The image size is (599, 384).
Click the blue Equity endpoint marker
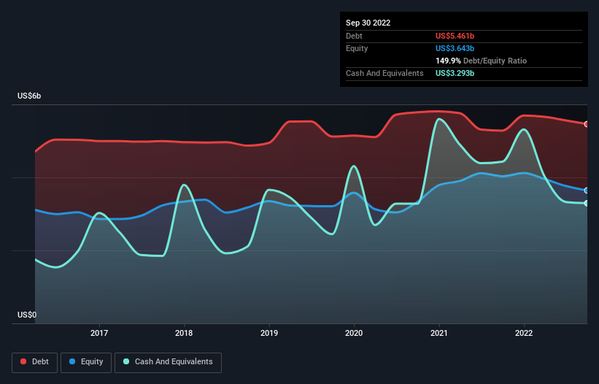[x=587, y=191]
